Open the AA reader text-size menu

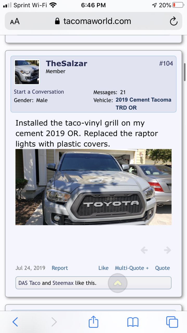[15, 22]
